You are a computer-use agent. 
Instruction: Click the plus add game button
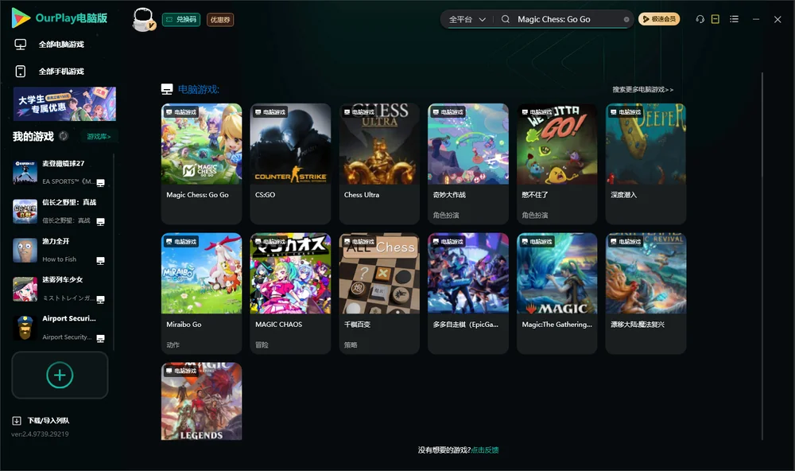[60, 375]
